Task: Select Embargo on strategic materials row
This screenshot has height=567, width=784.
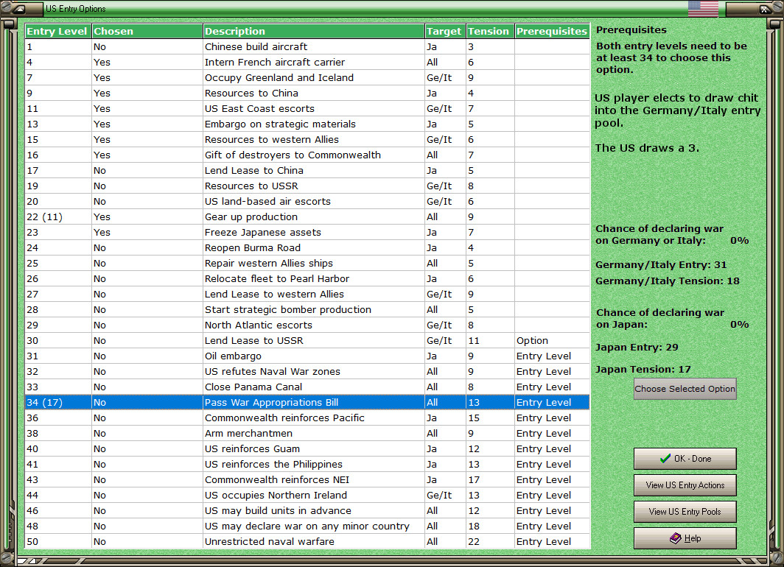Action: (x=307, y=124)
